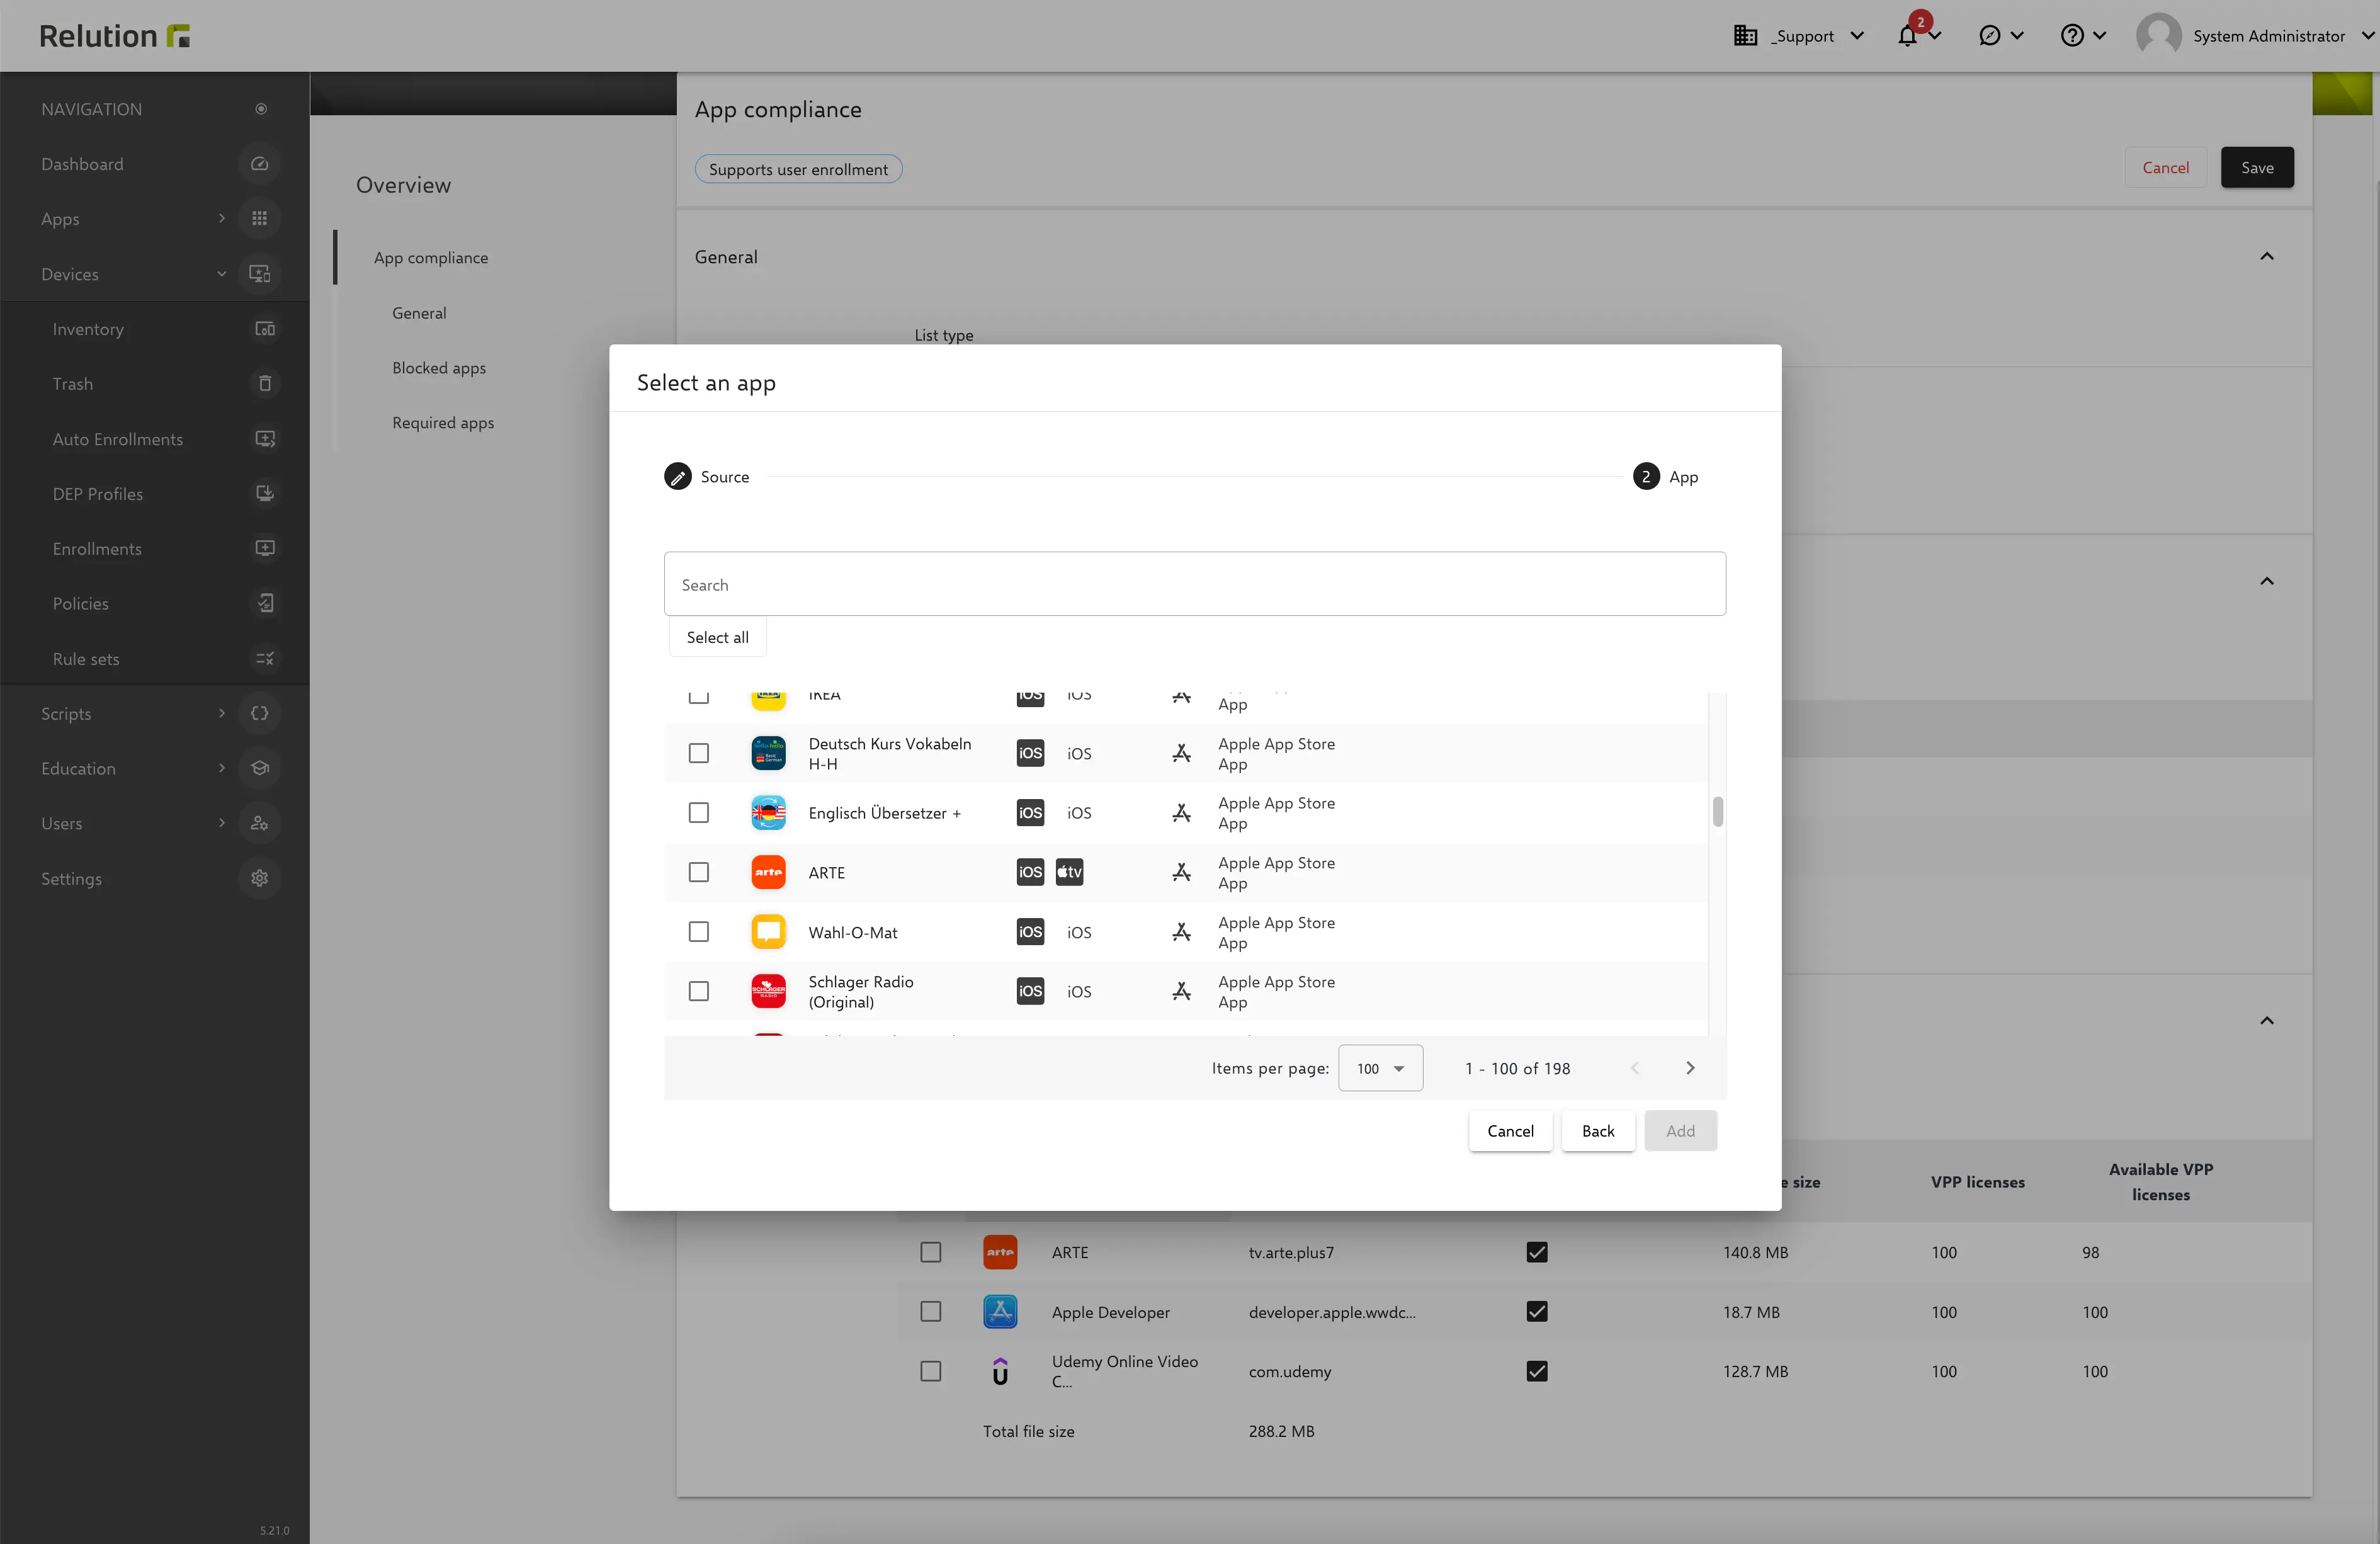Image resolution: width=2380 pixels, height=1544 pixels.
Task: Check the checkbox next to ARTE app
Action: click(698, 872)
